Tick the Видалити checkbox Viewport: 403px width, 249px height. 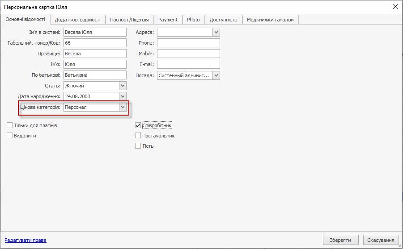pyautogui.click(x=10, y=136)
